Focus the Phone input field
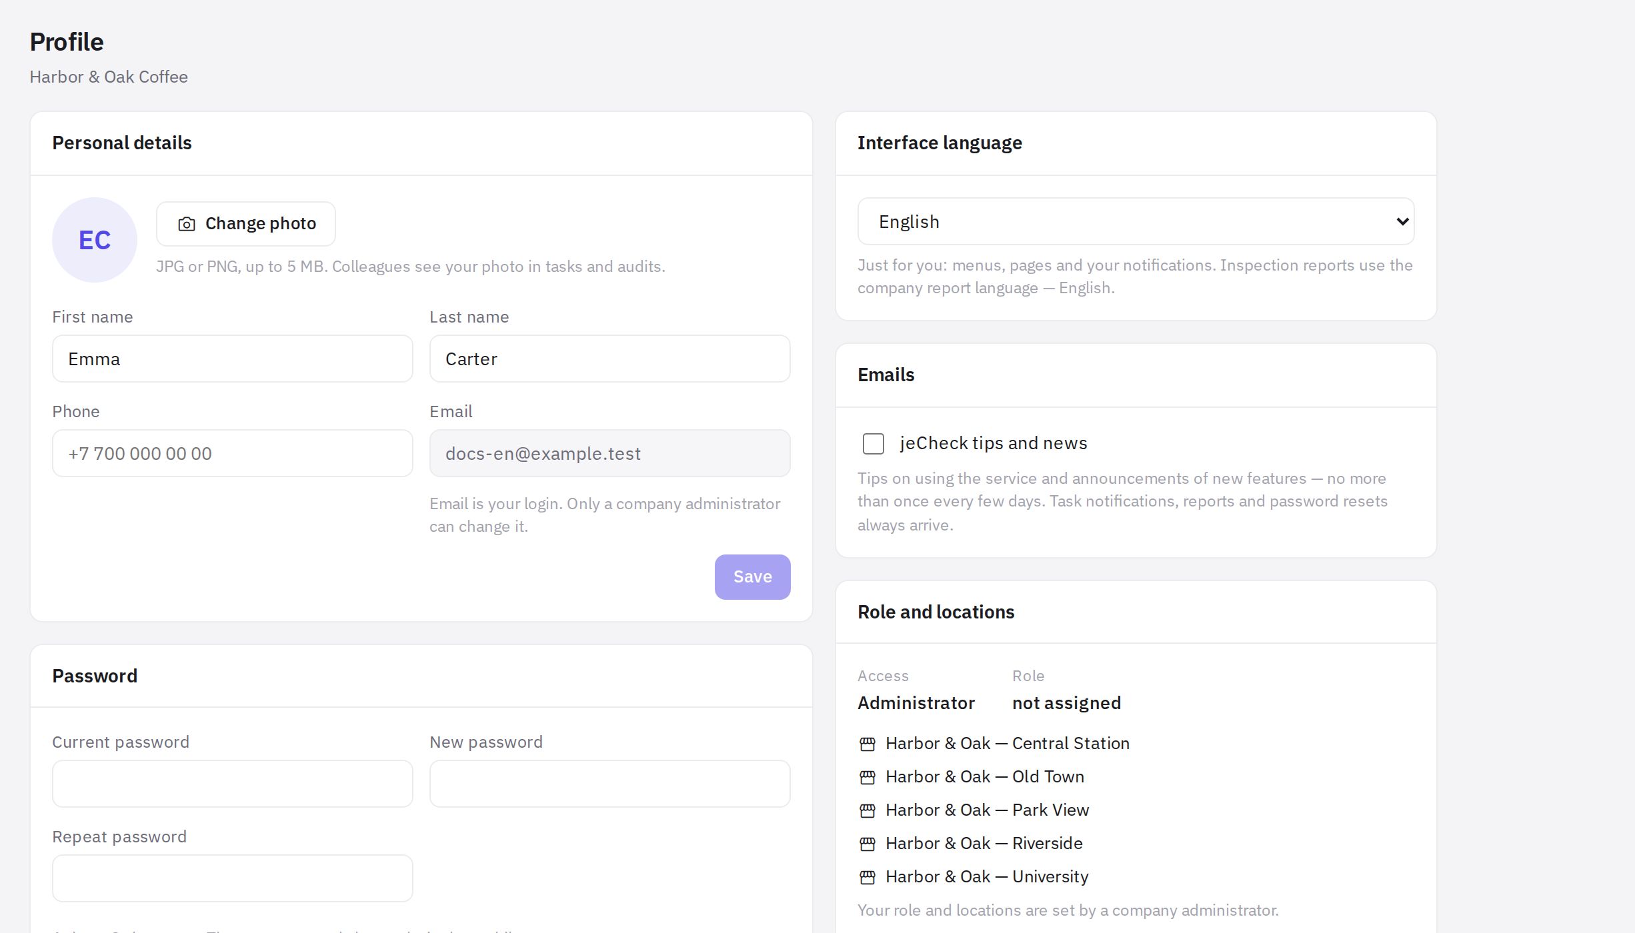 232,453
